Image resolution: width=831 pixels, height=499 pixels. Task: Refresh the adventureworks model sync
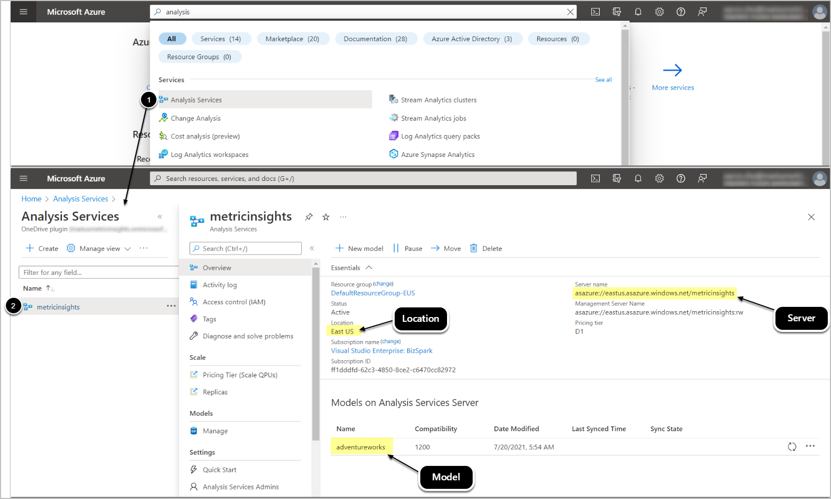pyautogui.click(x=792, y=447)
